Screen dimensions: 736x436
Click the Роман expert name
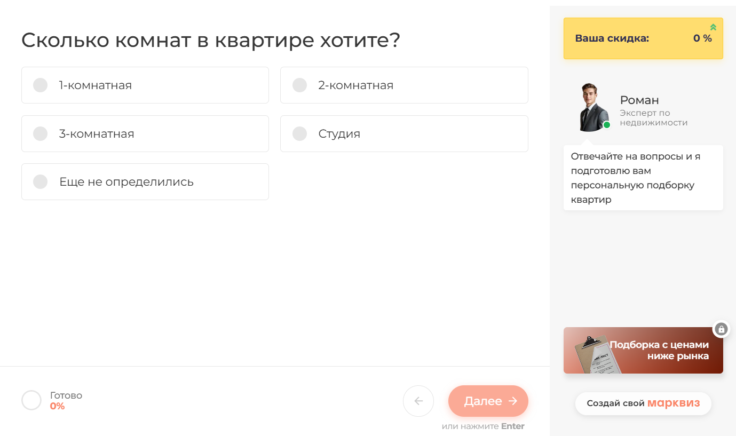pyautogui.click(x=639, y=100)
